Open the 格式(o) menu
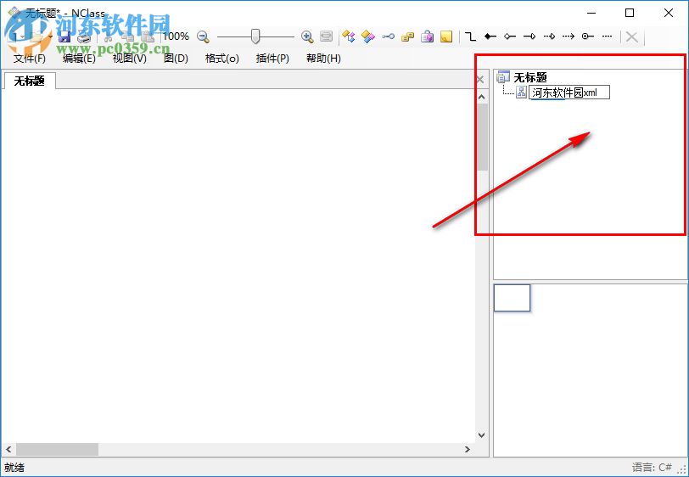The height and width of the screenshot is (477, 689). 222,59
